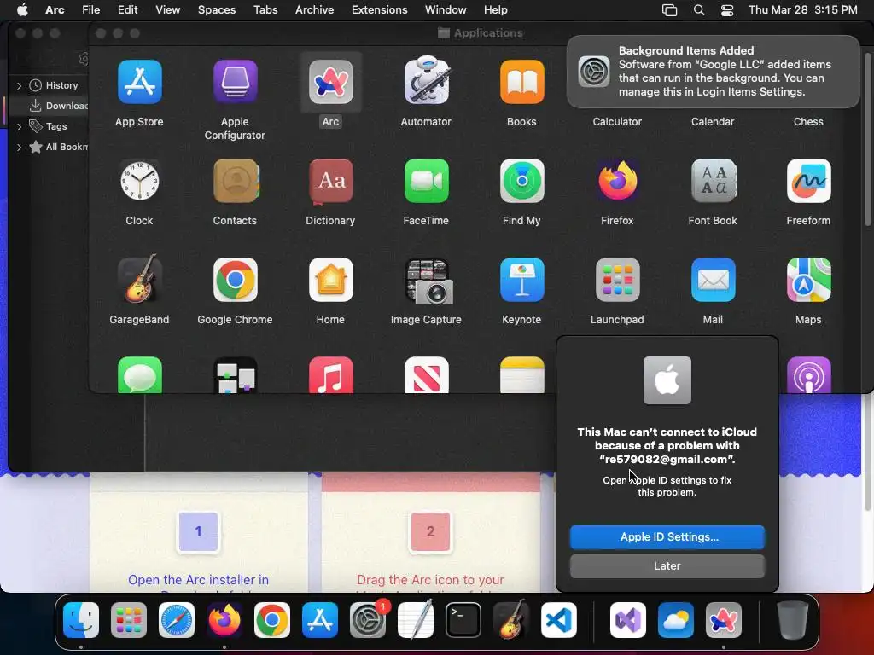Click the Applications window vertical scrollbar
The height and width of the screenshot is (655, 874).
[867, 139]
